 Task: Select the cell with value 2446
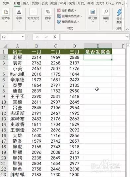point(55,169)
